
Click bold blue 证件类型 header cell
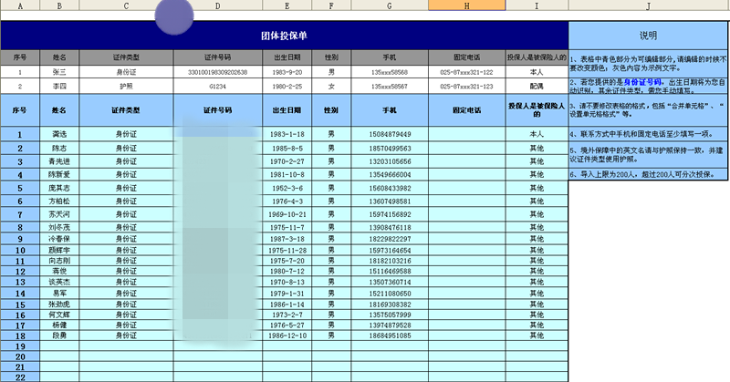coord(126,110)
